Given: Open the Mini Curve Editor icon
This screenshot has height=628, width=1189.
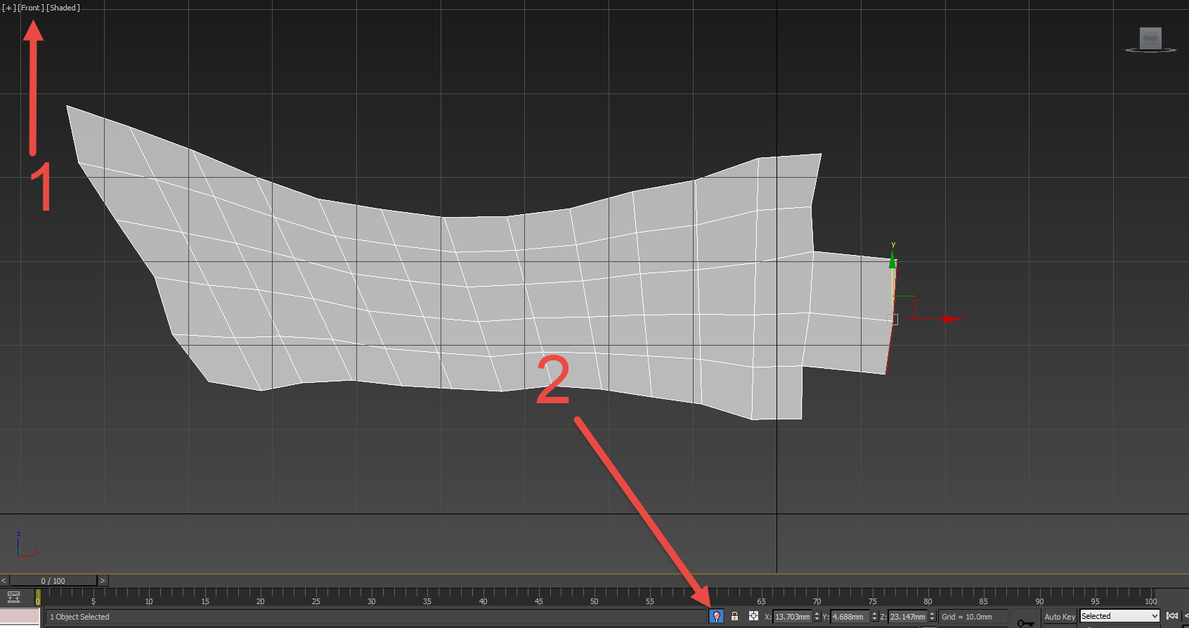Looking at the screenshot, I should click(x=13, y=597).
